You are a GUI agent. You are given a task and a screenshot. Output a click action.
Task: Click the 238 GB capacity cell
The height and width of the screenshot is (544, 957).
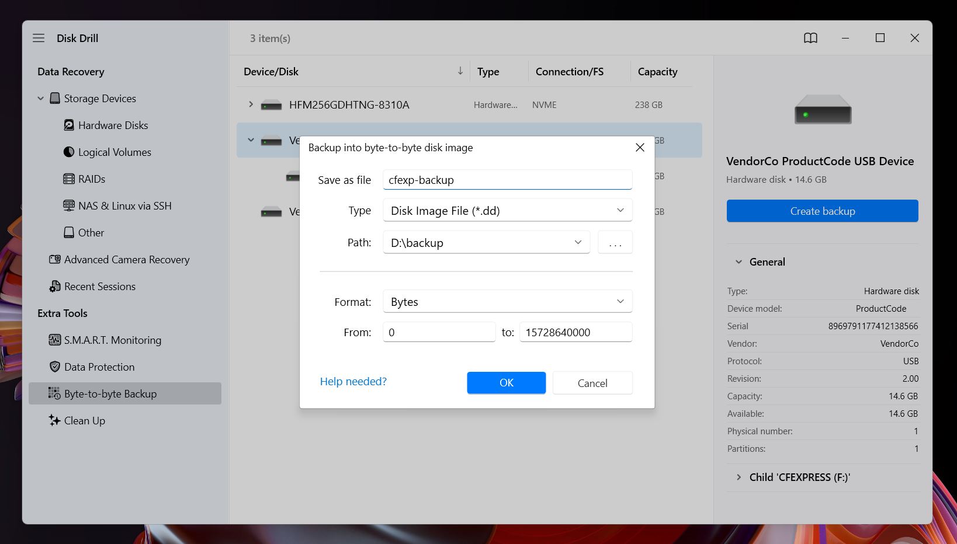pos(649,105)
